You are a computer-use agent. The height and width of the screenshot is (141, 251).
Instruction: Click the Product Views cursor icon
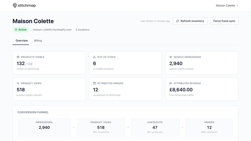18,83
